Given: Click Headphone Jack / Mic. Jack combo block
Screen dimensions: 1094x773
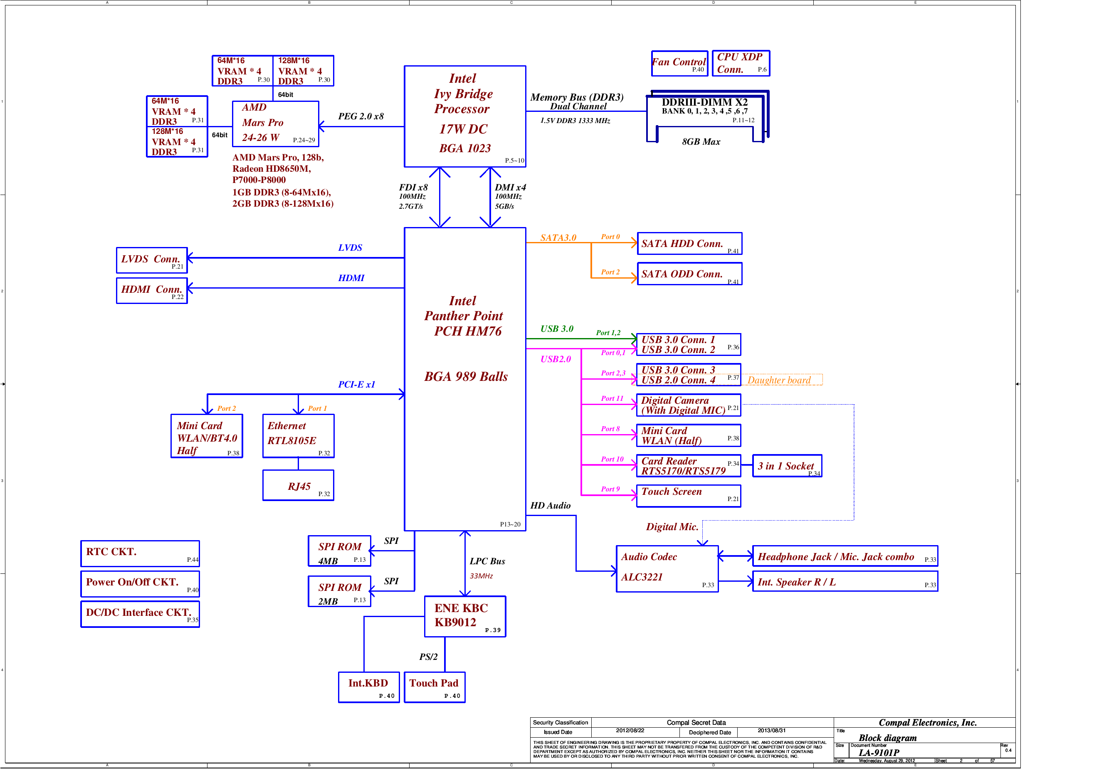Looking at the screenshot, I should 845,556.
